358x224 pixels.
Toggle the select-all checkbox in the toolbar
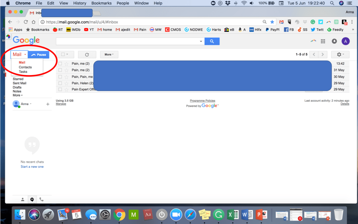click(63, 54)
